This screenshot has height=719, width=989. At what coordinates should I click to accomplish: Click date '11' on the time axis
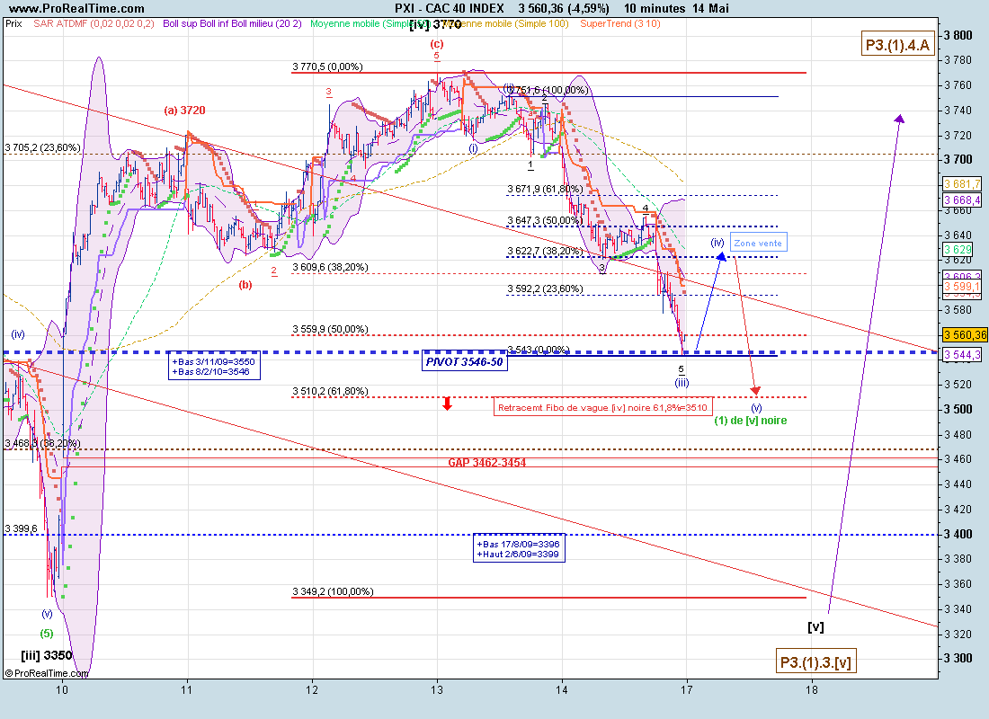186,690
